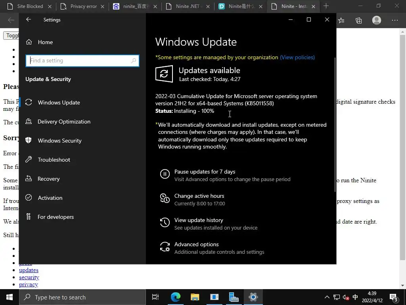
Task: Click the browser page vertical scrollbar
Action: (x=402, y=148)
